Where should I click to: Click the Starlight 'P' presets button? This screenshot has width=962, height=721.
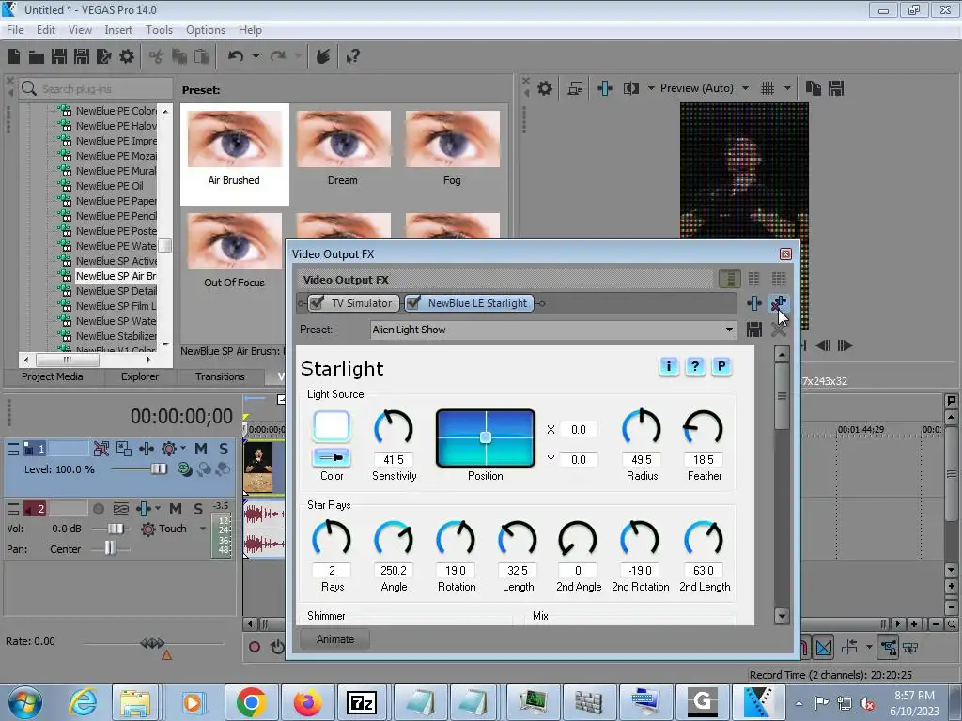721,366
